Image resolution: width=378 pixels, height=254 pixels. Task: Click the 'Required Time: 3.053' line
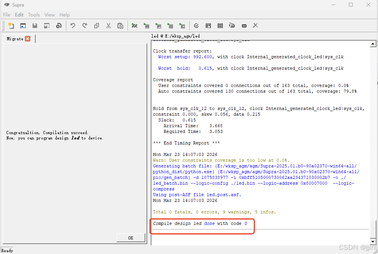click(x=193, y=131)
